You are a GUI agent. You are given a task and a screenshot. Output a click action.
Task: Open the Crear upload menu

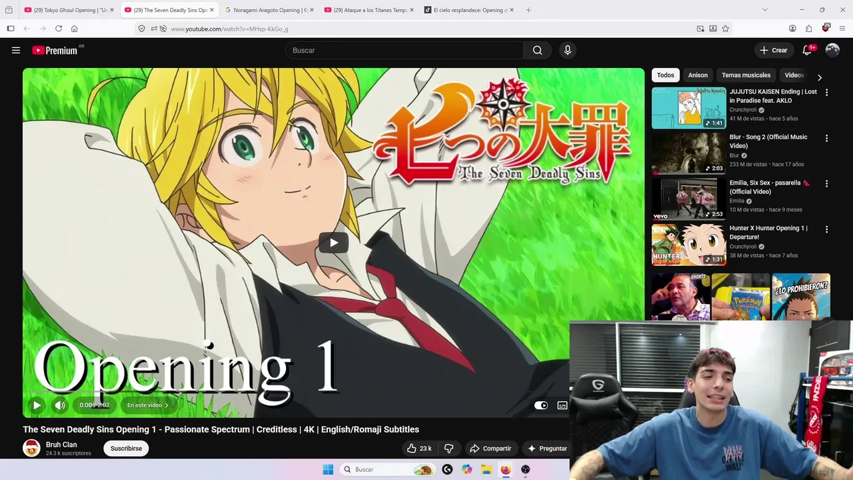click(774, 50)
